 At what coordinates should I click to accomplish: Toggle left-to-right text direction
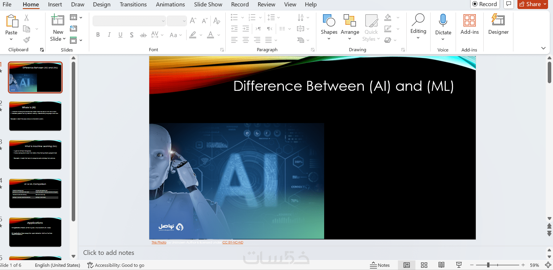tap(258, 29)
